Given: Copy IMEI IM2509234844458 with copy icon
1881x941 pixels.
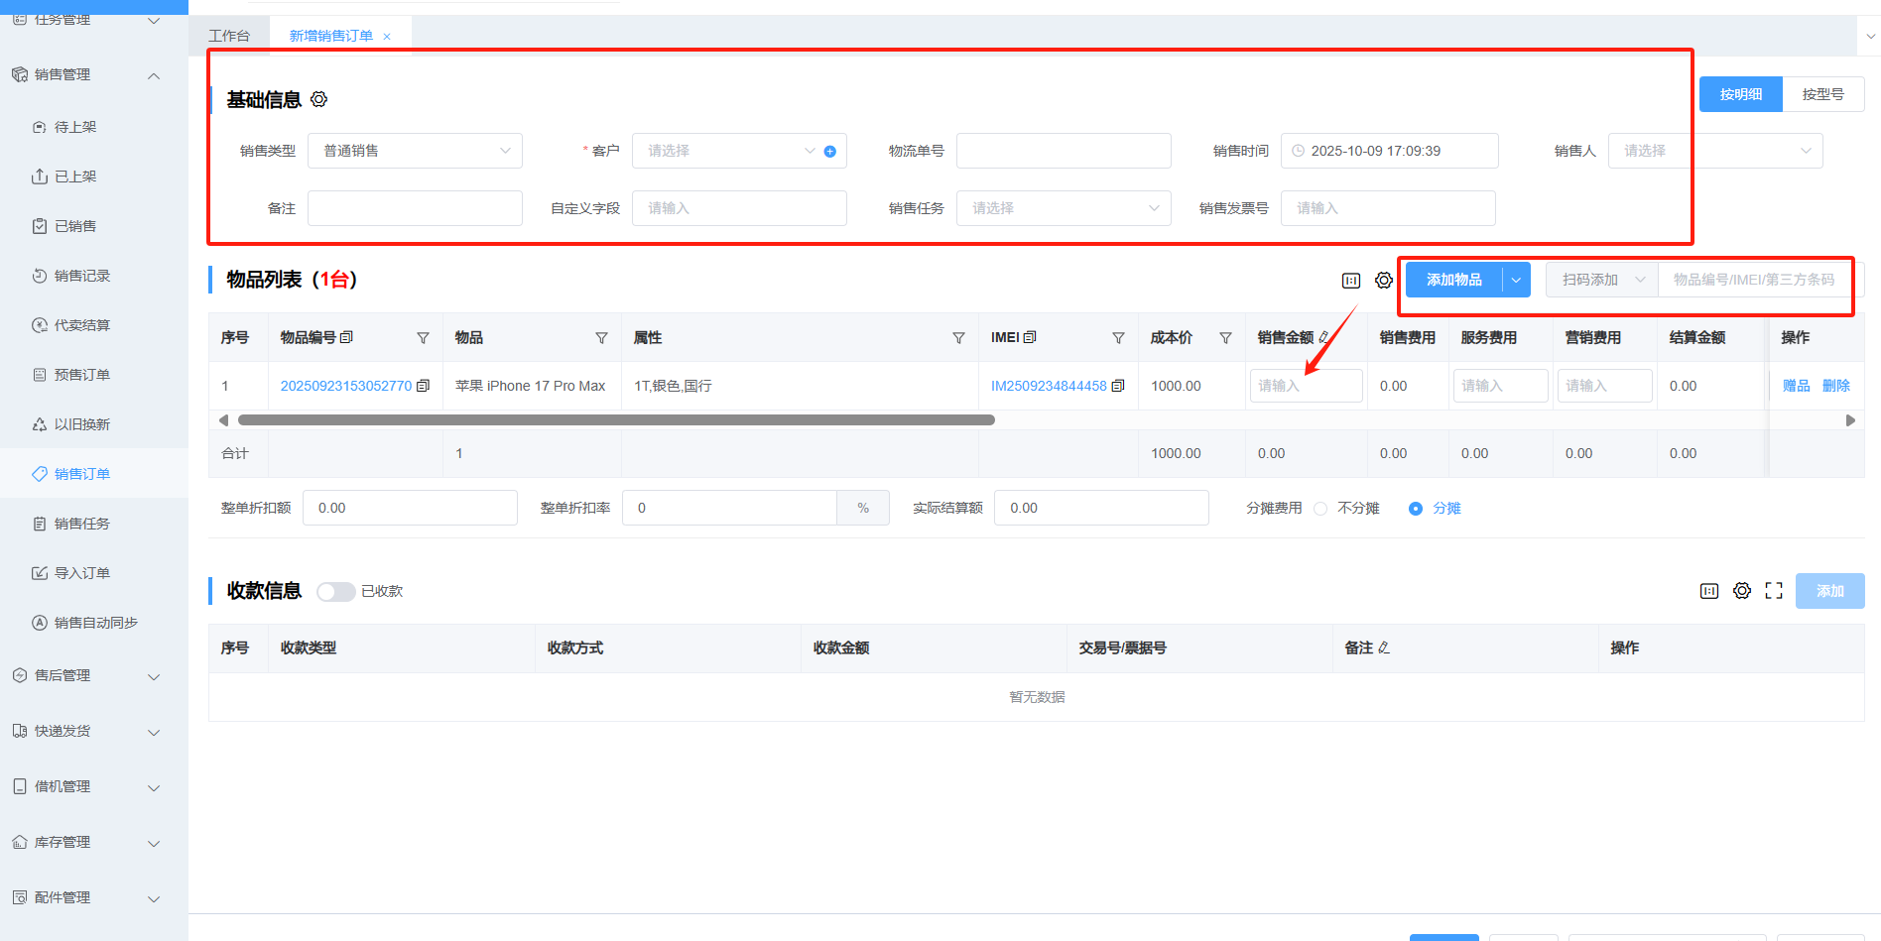Looking at the screenshot, I should 1118,386.
